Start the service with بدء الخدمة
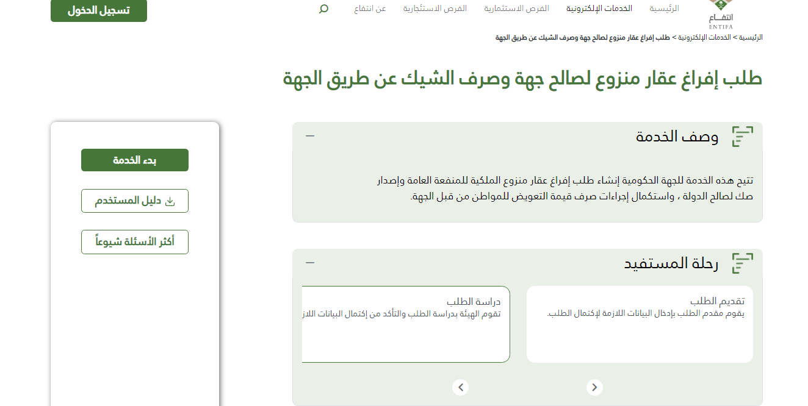The image size is (808, 406). [135, 160]
